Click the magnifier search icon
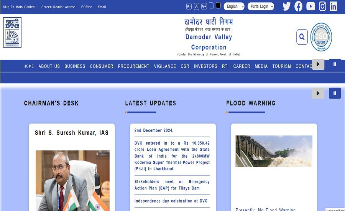 tap(302, 37)
